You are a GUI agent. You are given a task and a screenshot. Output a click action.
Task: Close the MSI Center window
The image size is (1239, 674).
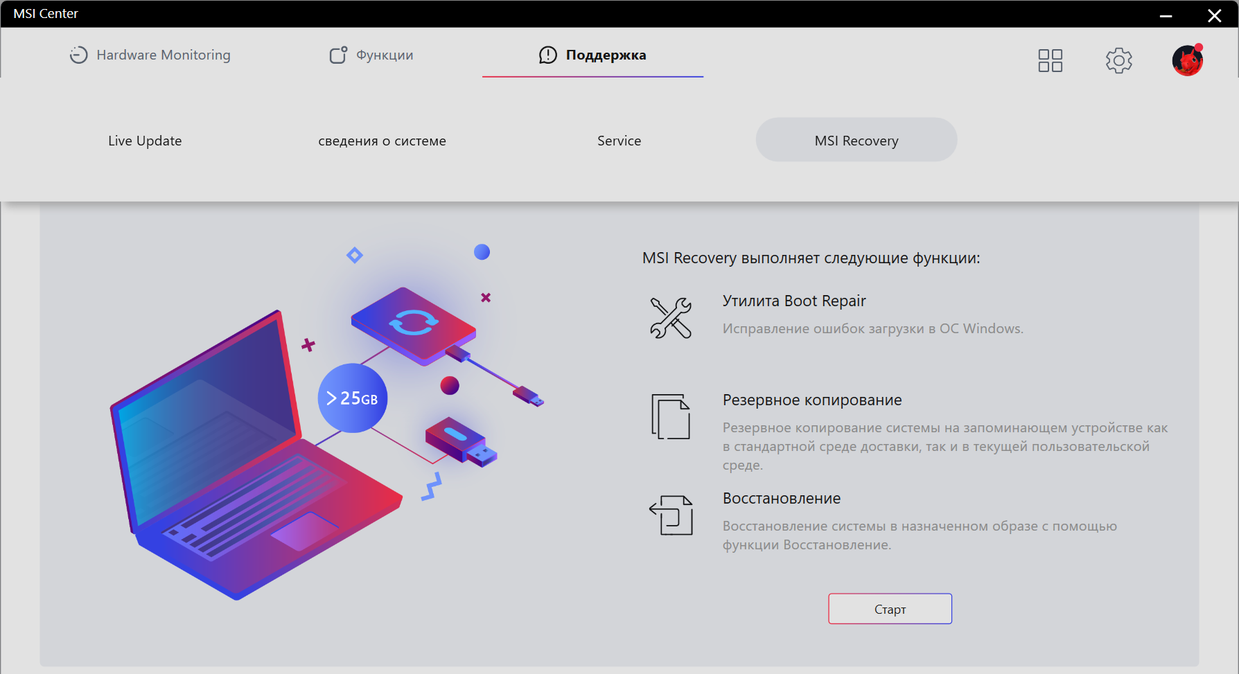pyautogui.click(x=1215, y=15)
